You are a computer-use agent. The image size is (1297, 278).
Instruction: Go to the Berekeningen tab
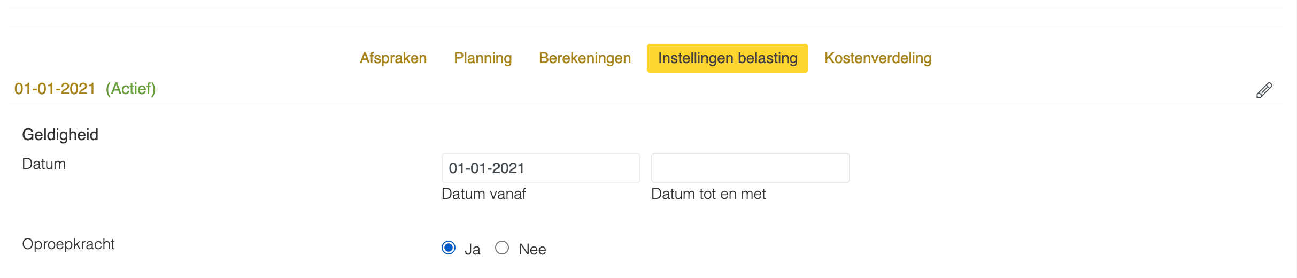[x=585, y=58]
